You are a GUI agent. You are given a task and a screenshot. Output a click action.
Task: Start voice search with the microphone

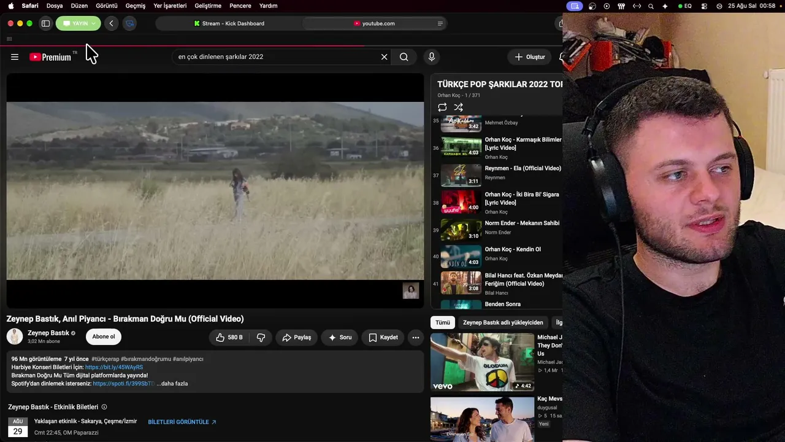coord(432,57)
